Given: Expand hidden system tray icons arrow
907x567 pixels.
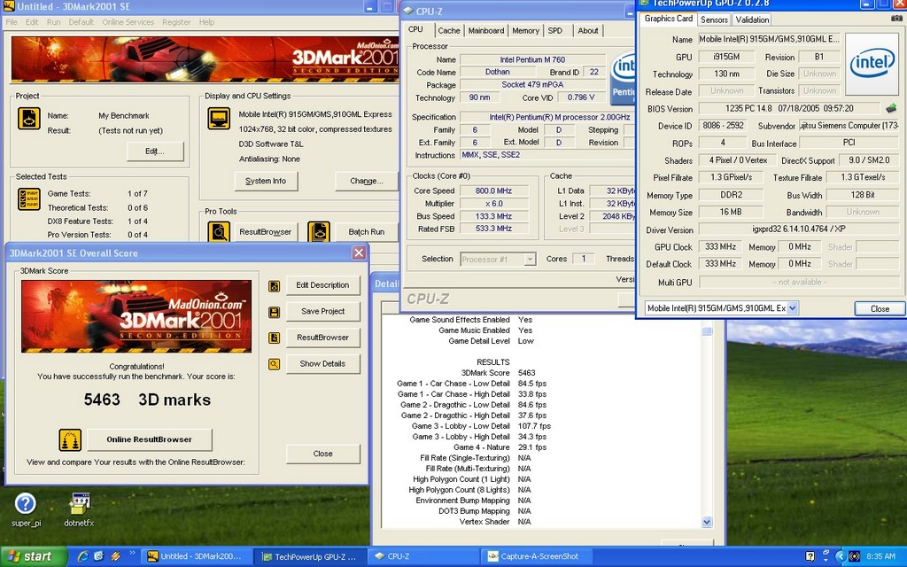Looking at the screenshot, I should (x=841, y=556).
